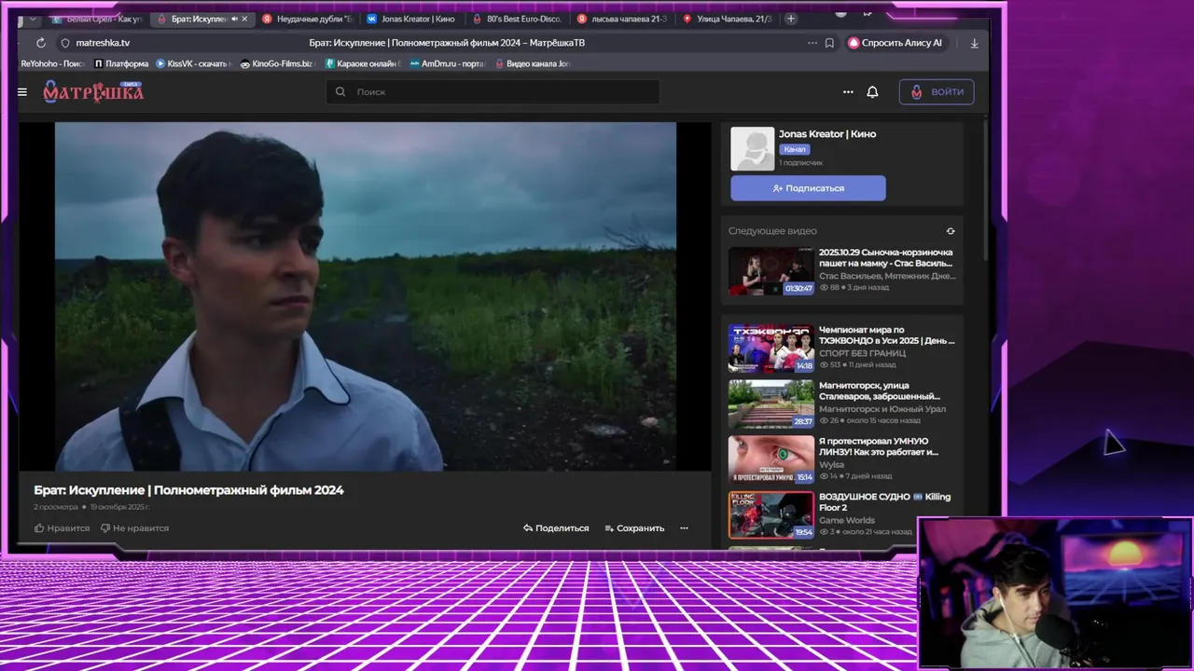Viewport: 1194px width, 671px height.
Task: Click Нравится like button
Action: pos(62,528)
